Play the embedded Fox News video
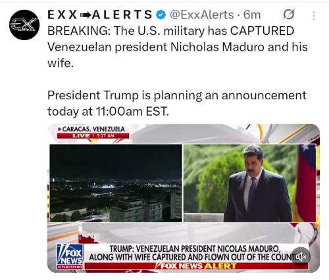Image resolution: width=329 pixels, height=280 pixels. [x=184, y=198]
